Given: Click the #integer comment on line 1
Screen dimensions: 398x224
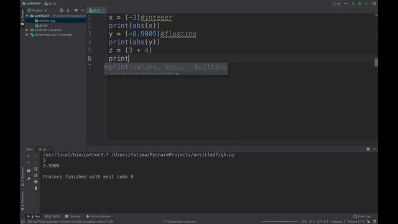Looking at the screenshot, I should click(x=156, y=17).
